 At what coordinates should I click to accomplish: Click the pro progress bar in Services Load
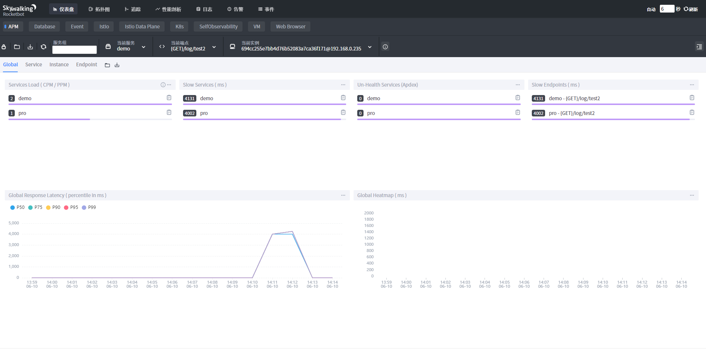90,119
